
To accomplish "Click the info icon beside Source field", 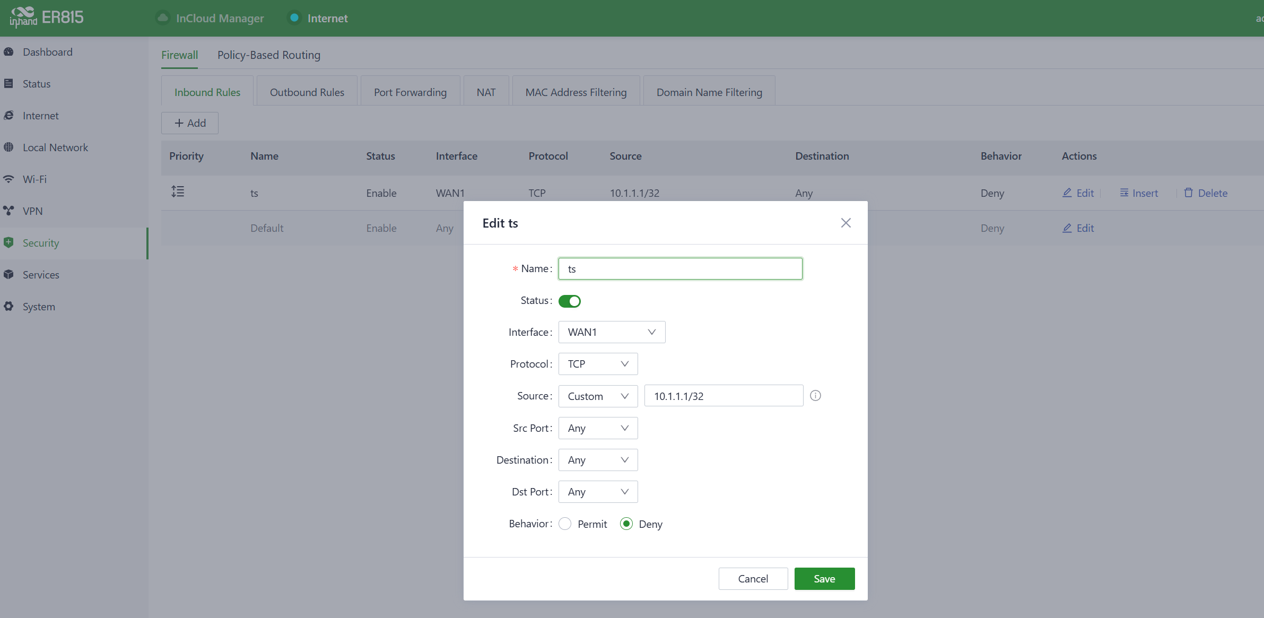I will (815, 396).
